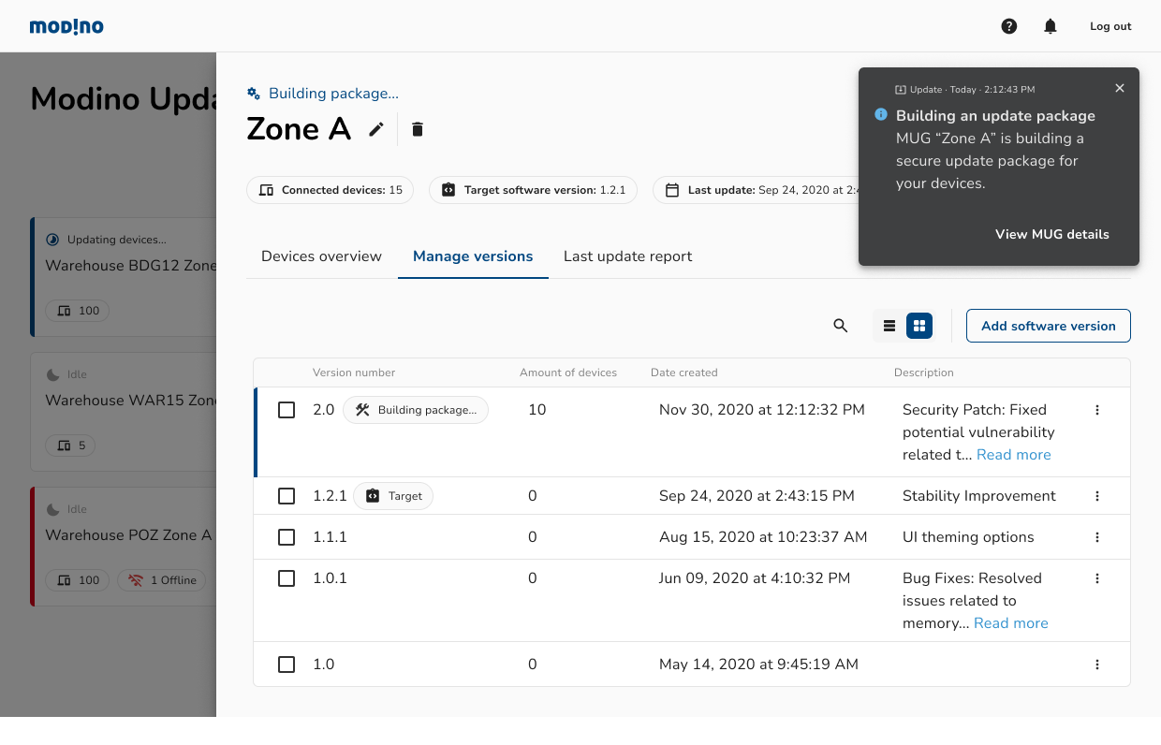Click View MUG details in notification

coord(1051,234)
